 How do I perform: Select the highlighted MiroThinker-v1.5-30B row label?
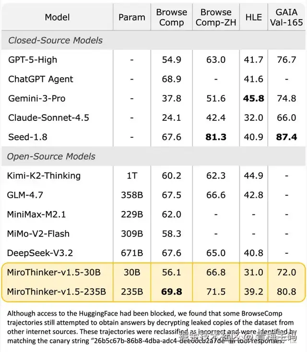(x=54, y=272)
